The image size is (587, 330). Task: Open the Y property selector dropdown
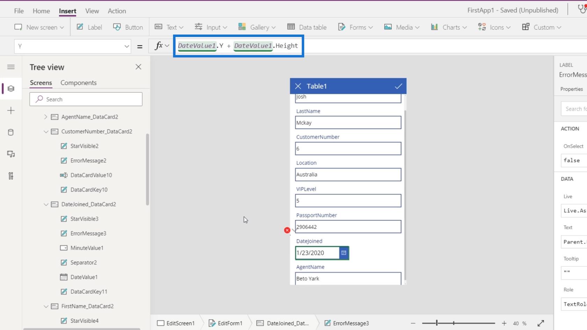[x=126, y=46]
